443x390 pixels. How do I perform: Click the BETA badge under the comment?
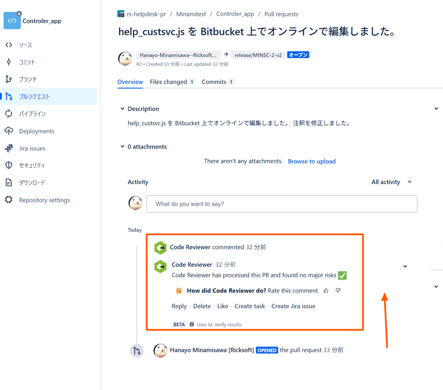pos(179,324)
